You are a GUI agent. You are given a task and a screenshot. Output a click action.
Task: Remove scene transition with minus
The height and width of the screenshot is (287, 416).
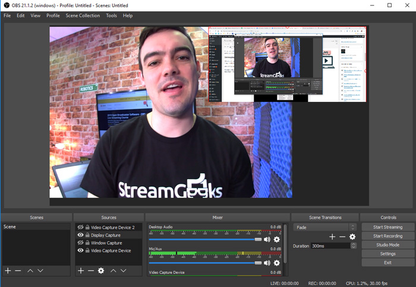coord(342,237)
